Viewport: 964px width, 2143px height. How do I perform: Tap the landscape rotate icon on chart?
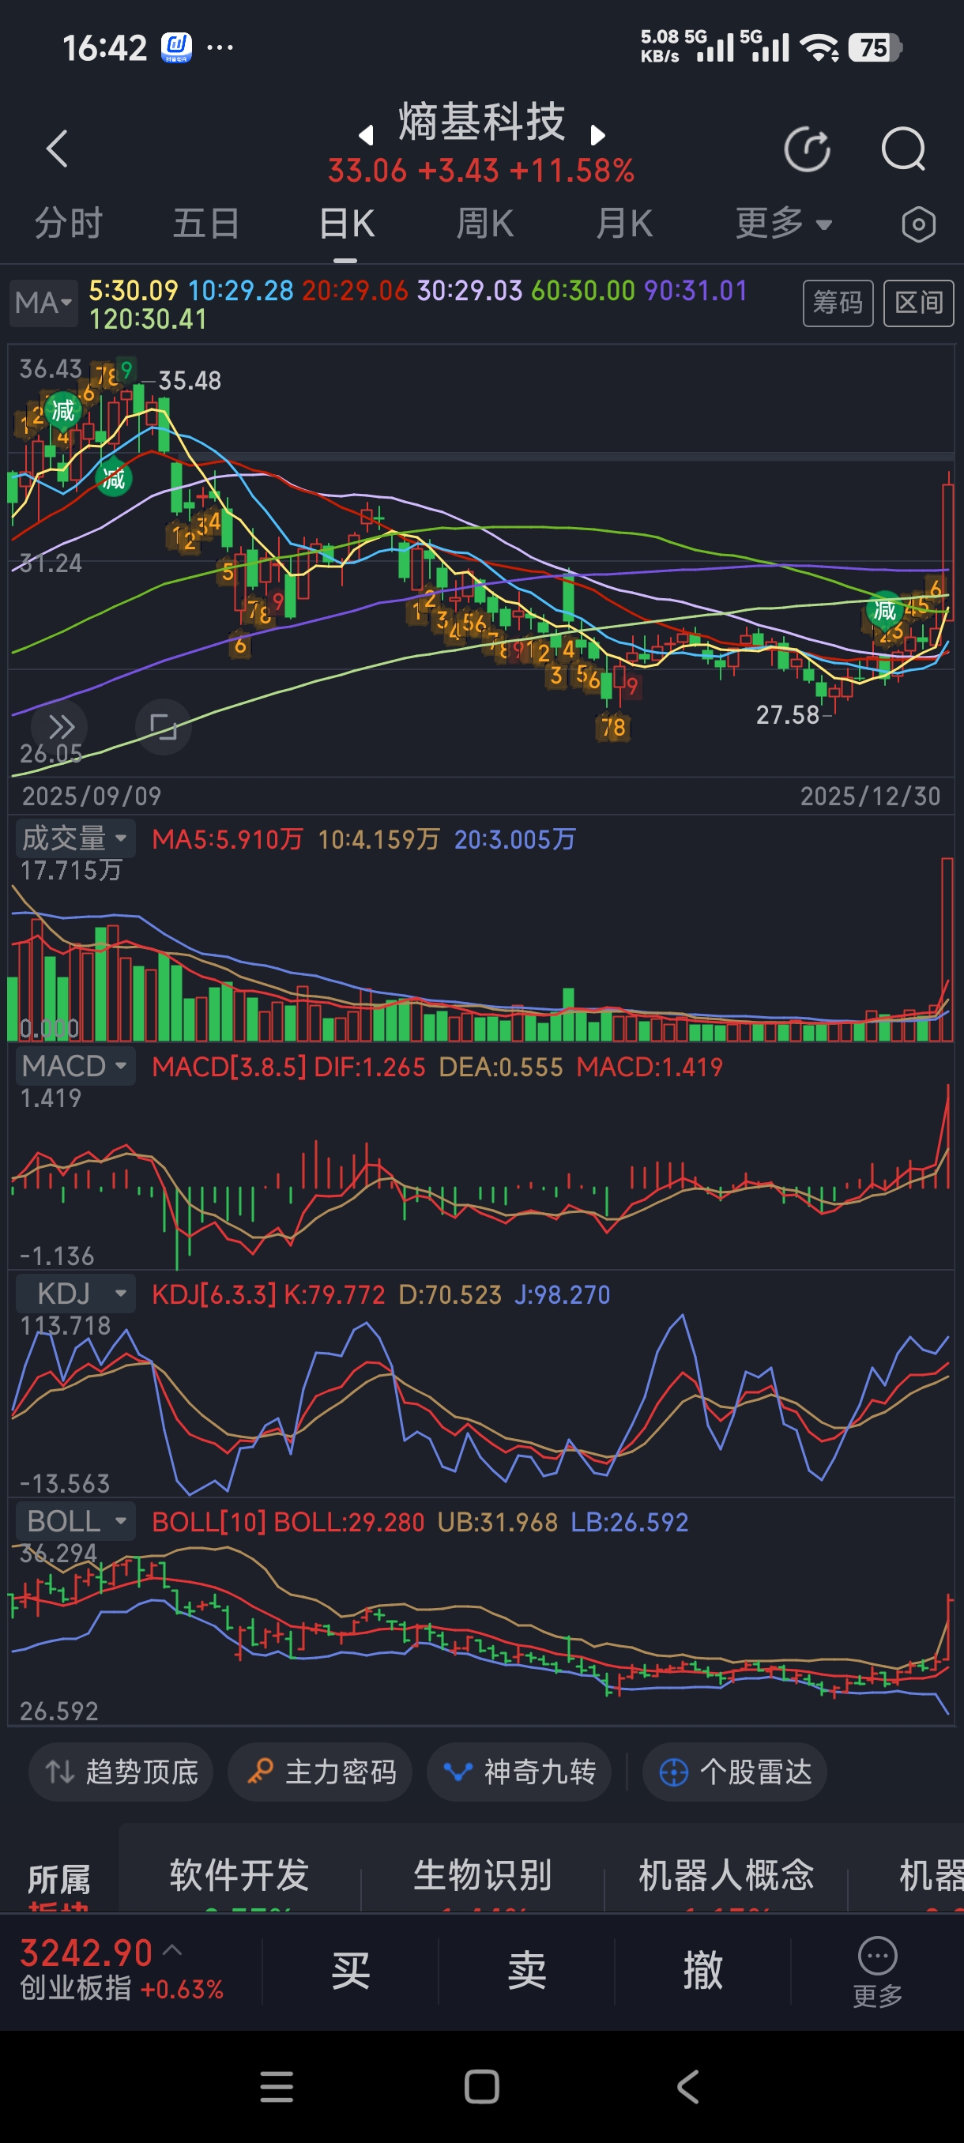click(x=163, y=727)
